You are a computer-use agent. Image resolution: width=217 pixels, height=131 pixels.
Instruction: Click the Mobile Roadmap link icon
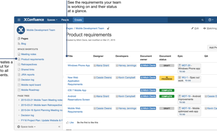pos(19,90)
